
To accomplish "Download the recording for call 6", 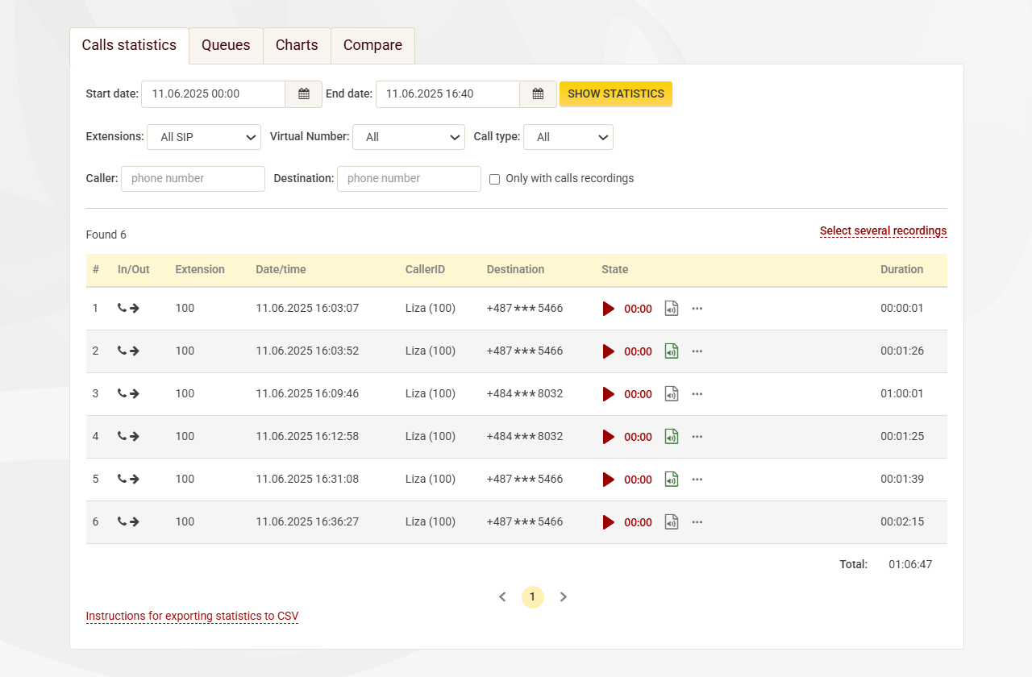I will click(671, 521).
